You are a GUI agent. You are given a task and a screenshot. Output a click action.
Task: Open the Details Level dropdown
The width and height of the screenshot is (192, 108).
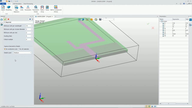coord(22,53)
